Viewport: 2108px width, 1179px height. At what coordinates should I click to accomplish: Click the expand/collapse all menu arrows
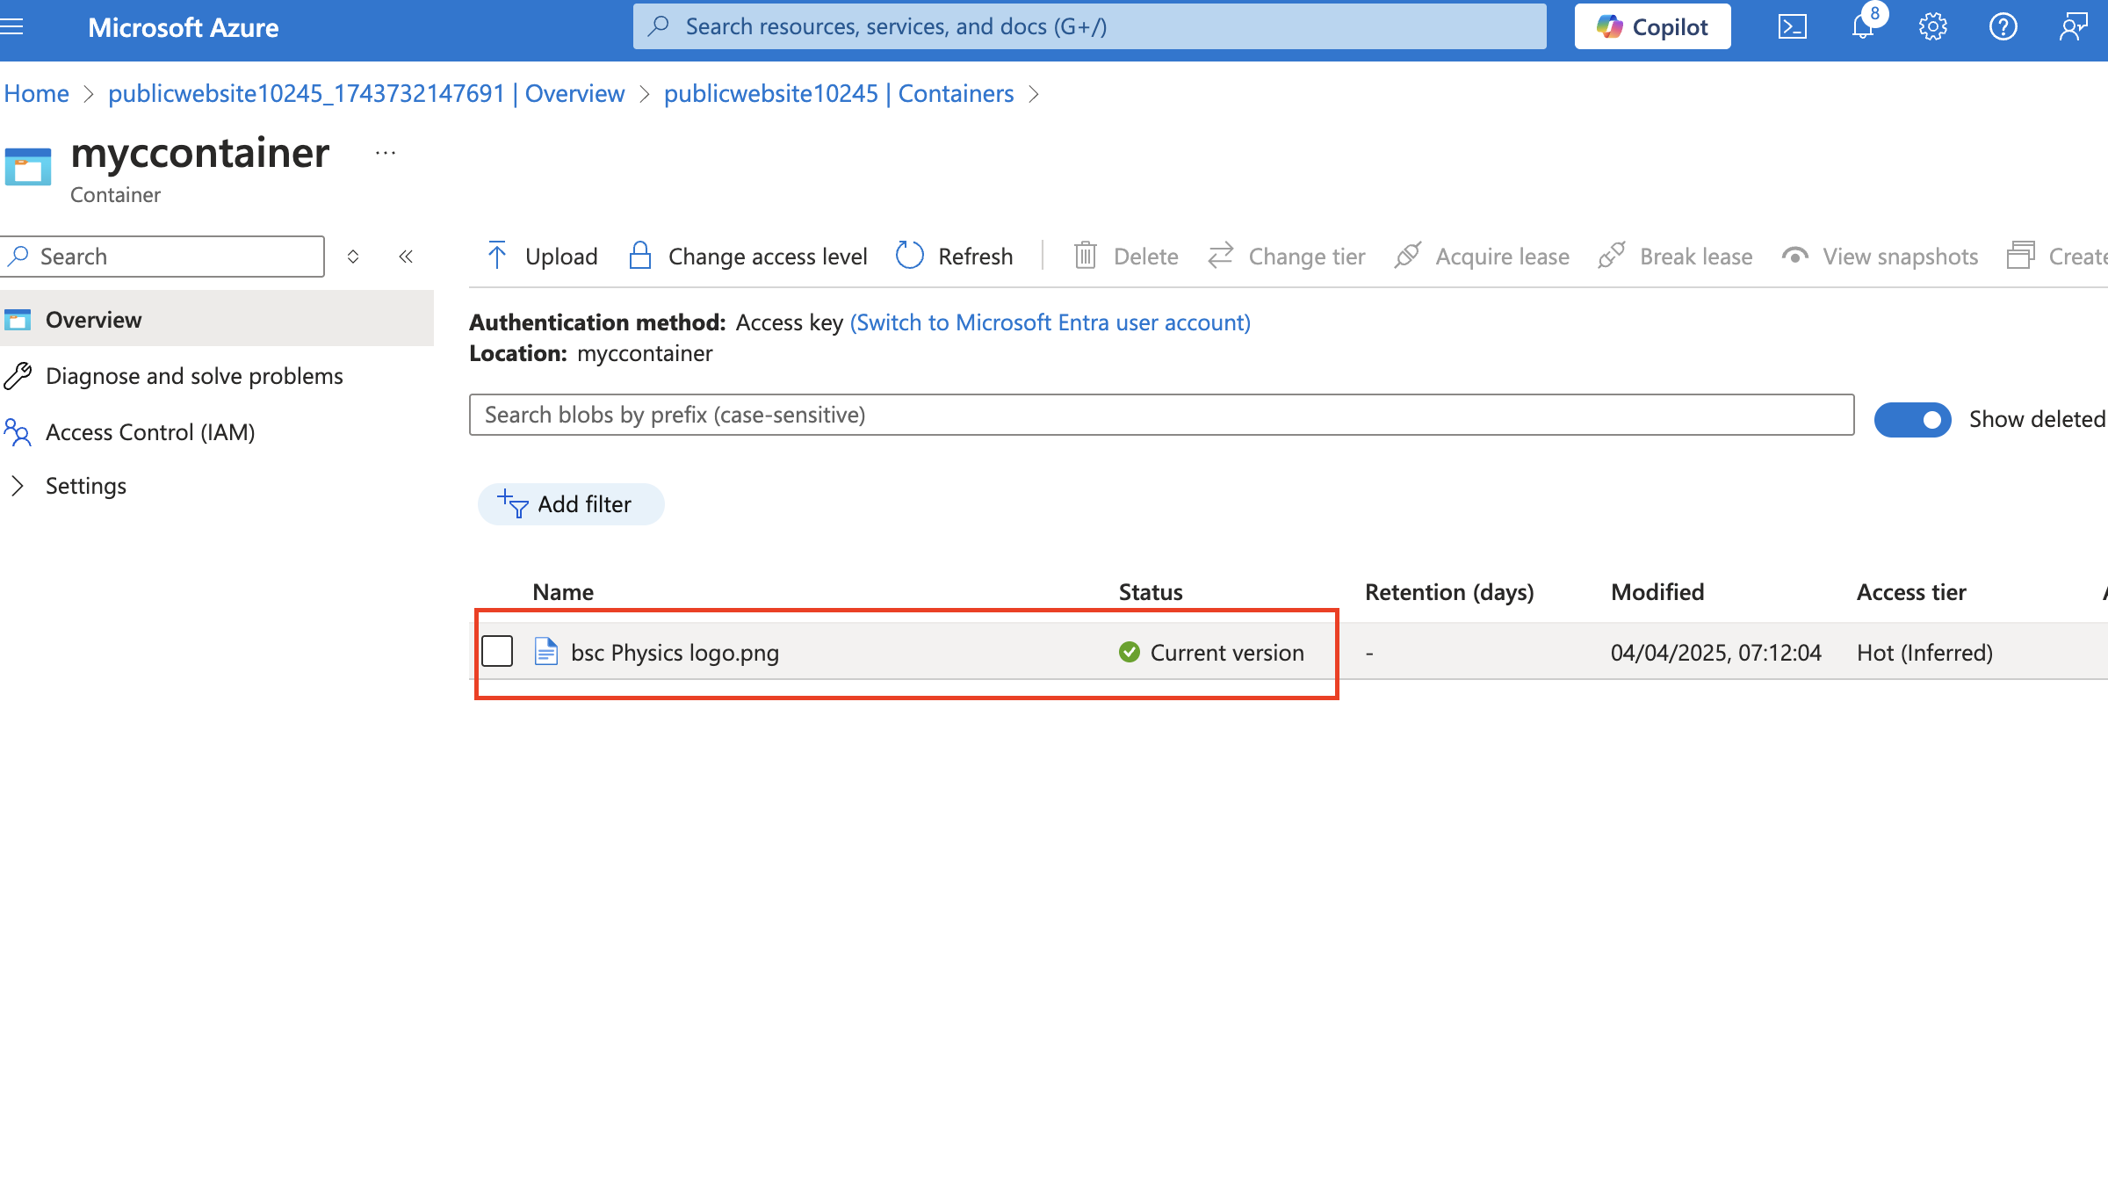point(353,257)
